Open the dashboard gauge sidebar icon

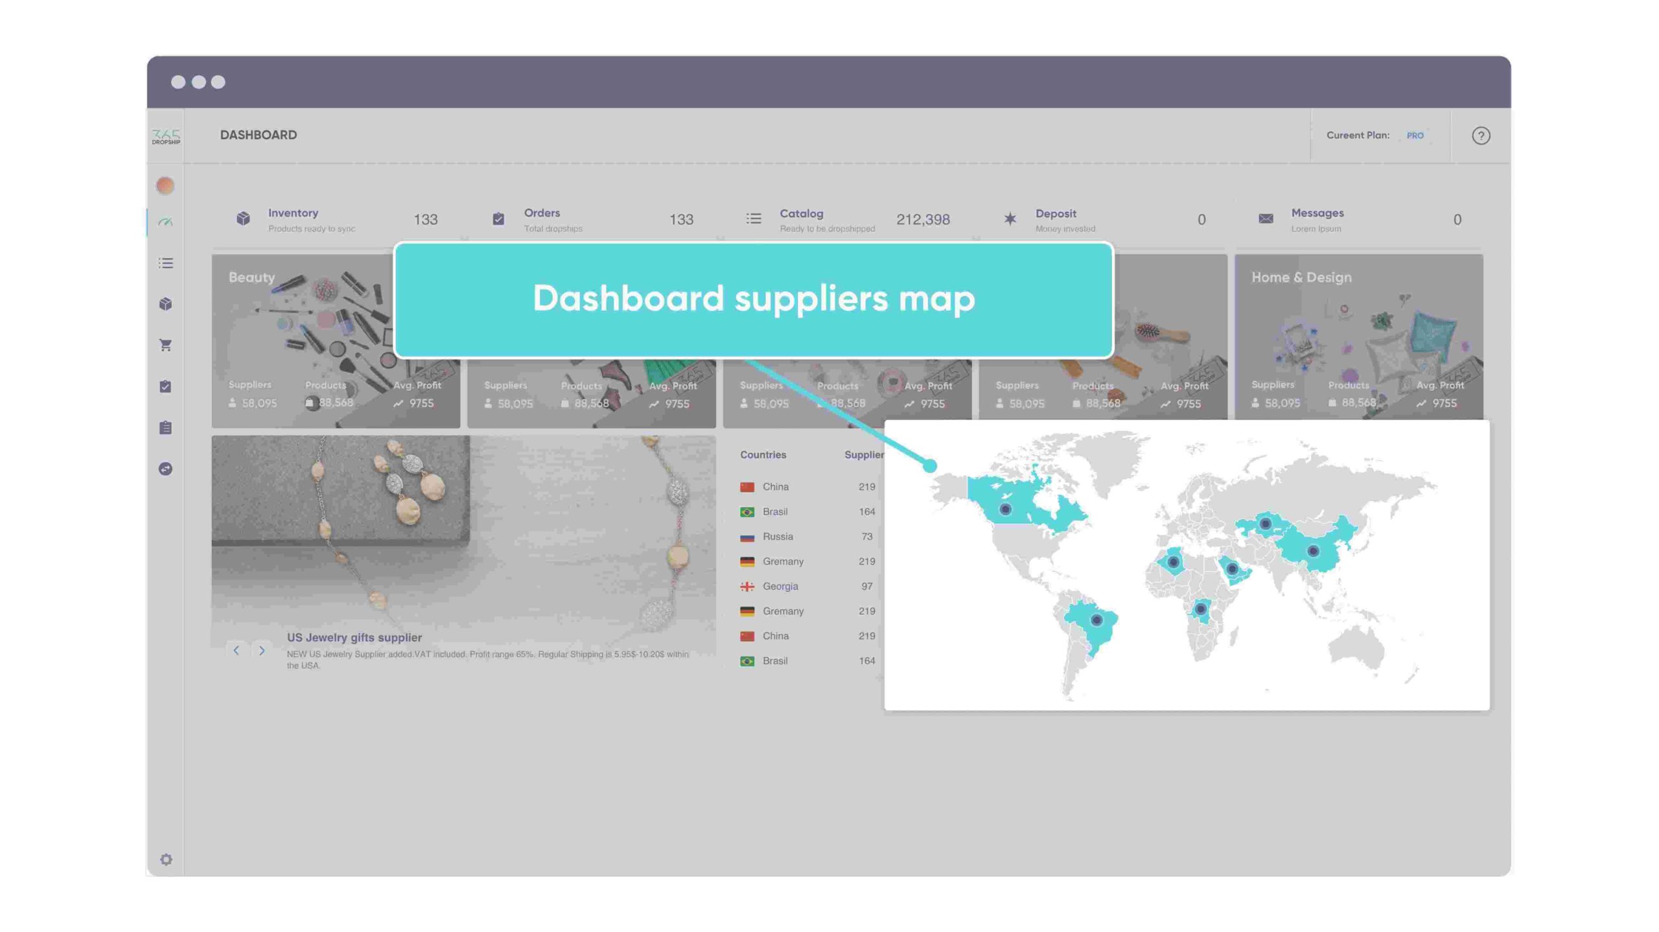coord(165,222)
